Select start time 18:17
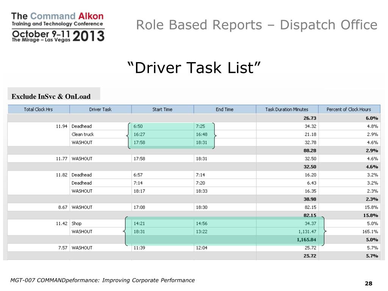Image resolution: width=388 pixels, height=291 pixels. point(139,191)
